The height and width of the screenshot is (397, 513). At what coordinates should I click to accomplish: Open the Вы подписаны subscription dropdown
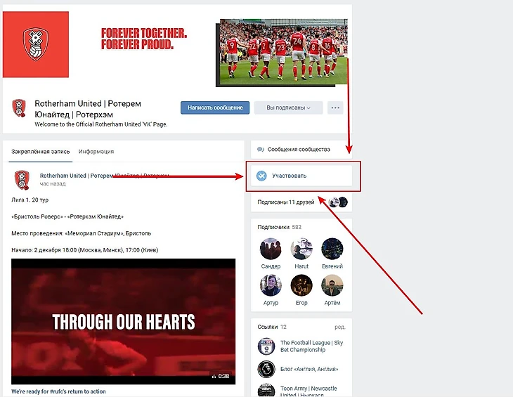coord(288,108)
